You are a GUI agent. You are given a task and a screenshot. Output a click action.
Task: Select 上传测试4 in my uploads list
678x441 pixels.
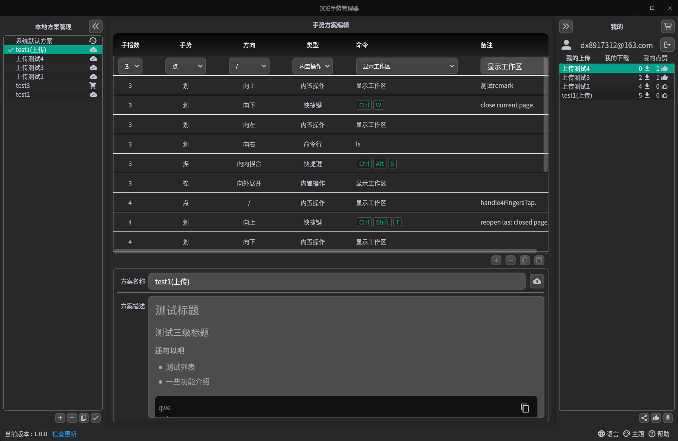coord(617,68)
